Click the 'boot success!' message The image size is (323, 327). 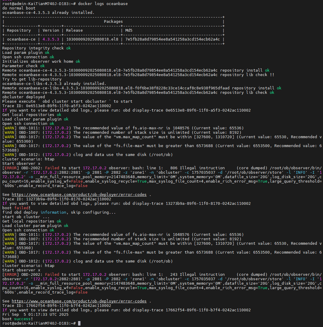[17, 319]
